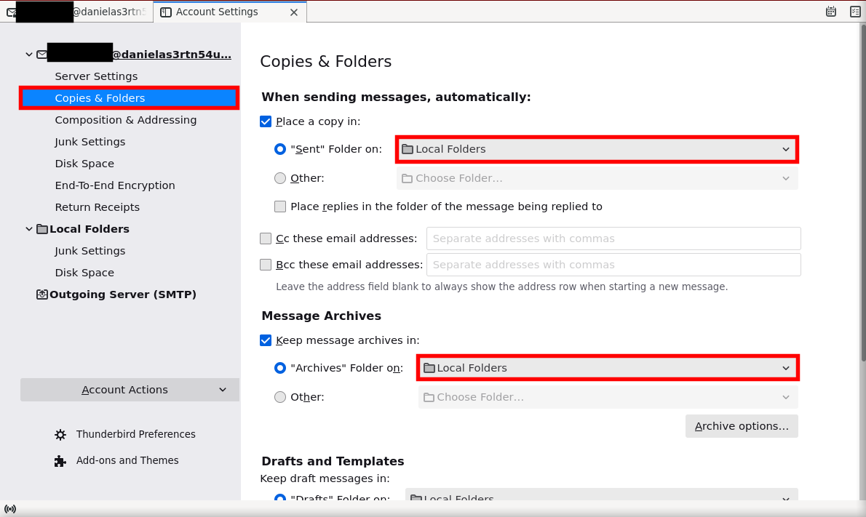Close the Account Settings tab
The width and height of the screenshot is (866, 517).
coord(293,12)
